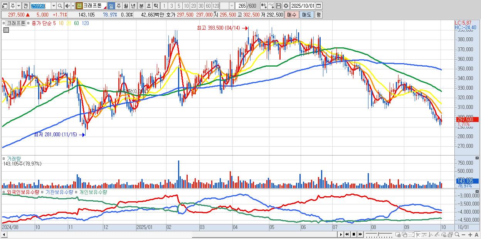Click the 거래량 volume panel label
481x239 pixels.
[13, 159]
